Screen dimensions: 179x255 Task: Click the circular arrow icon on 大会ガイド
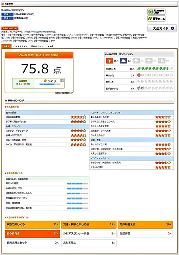point(173,28)
